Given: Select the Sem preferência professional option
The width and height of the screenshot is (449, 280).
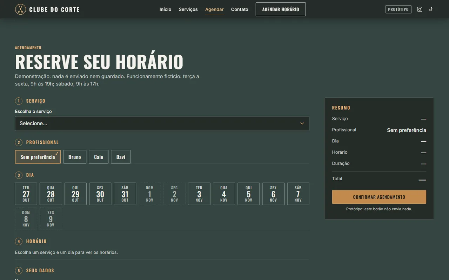Looking at the screenshot, I should click(x=38, y=157).
